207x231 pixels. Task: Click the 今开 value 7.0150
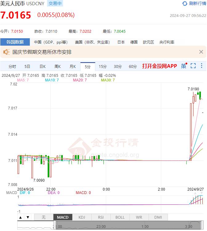tap(17, 31)
